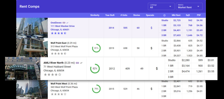This screenshot has width=224, height=99.
Task: Sort by the Specials column header
Action: [x=150, y=15]
